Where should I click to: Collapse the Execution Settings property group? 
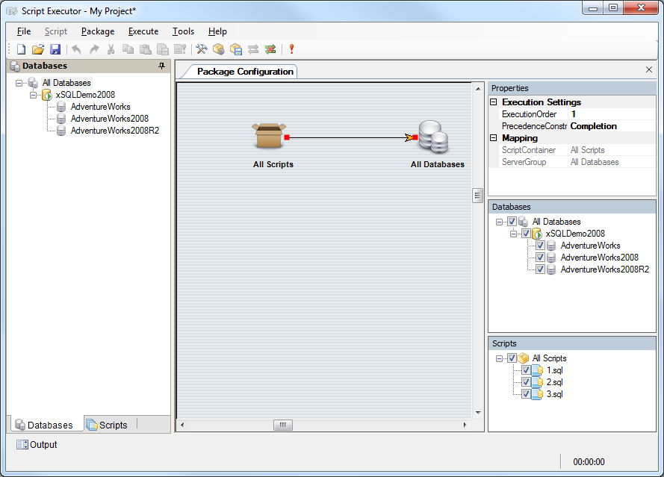(x=493, y=102)
